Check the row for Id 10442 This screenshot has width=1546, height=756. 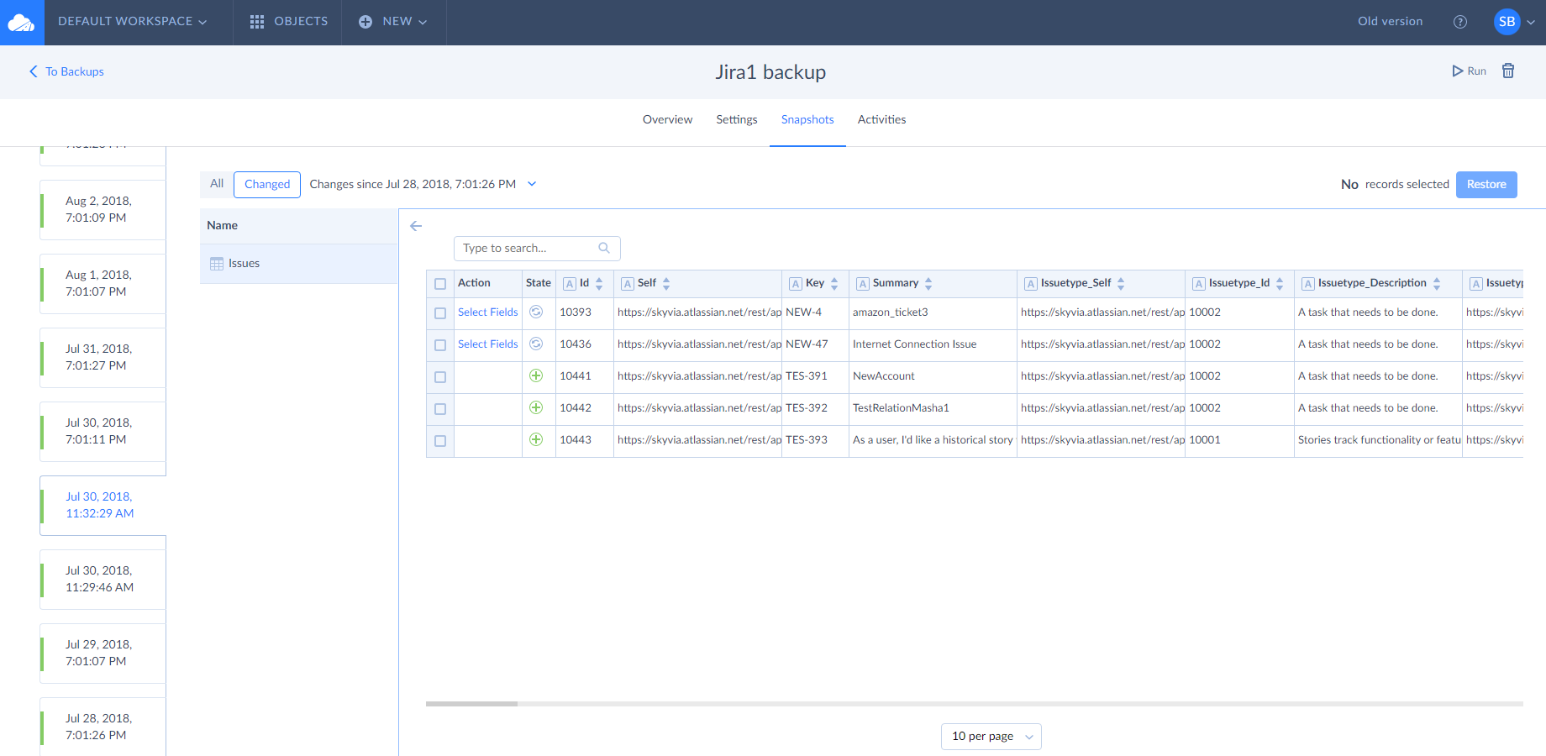coord(440,409)
